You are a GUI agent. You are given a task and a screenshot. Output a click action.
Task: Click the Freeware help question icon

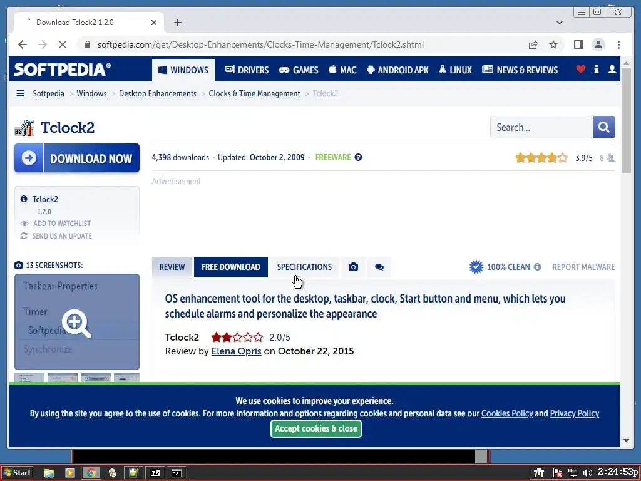pos(358,157)
